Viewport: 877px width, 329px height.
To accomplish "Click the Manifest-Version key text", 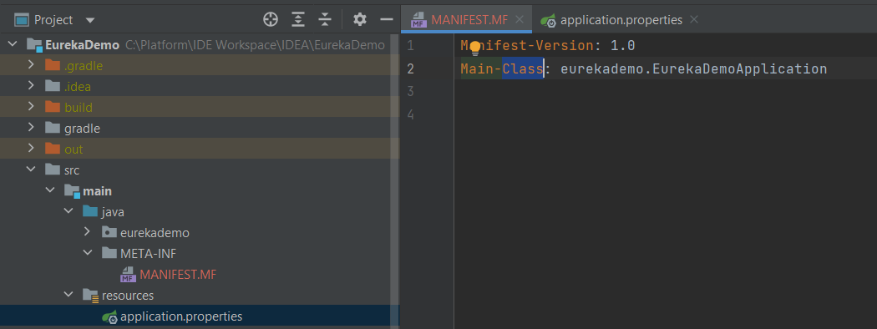I will [527, 45].
